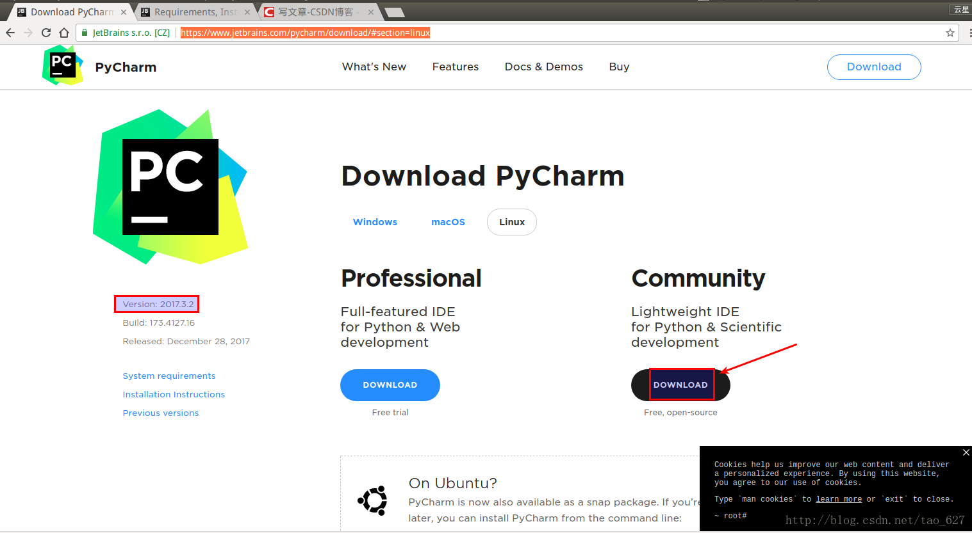972x533 pixels.
Task: Click Released: December 28, 2017 text
Action: (x=186, y=341)
